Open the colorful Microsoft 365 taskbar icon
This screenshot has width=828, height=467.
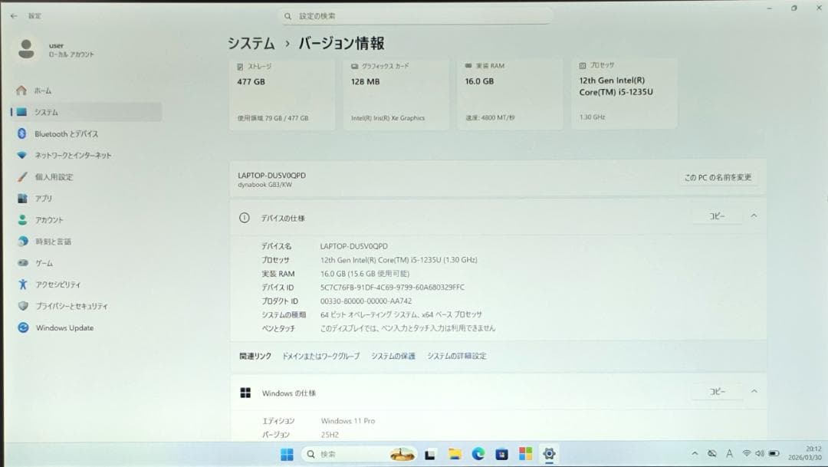click(x=525, y=454)
